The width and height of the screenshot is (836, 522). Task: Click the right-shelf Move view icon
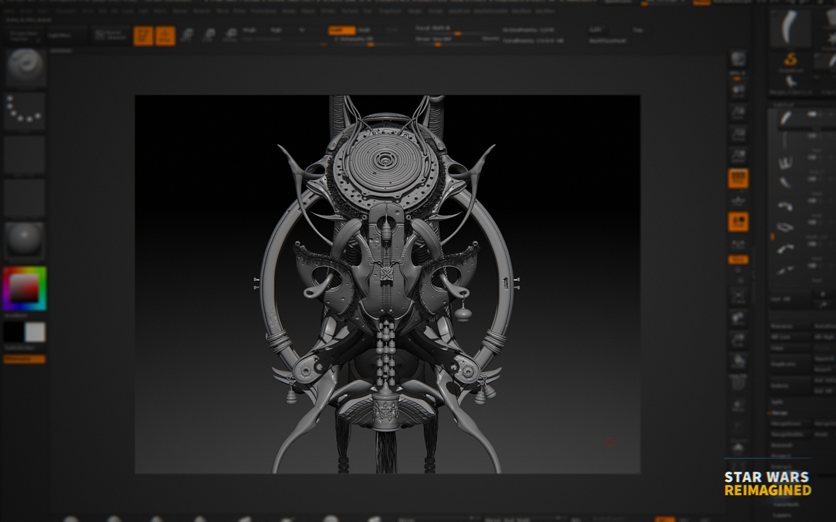click(738, 318)
